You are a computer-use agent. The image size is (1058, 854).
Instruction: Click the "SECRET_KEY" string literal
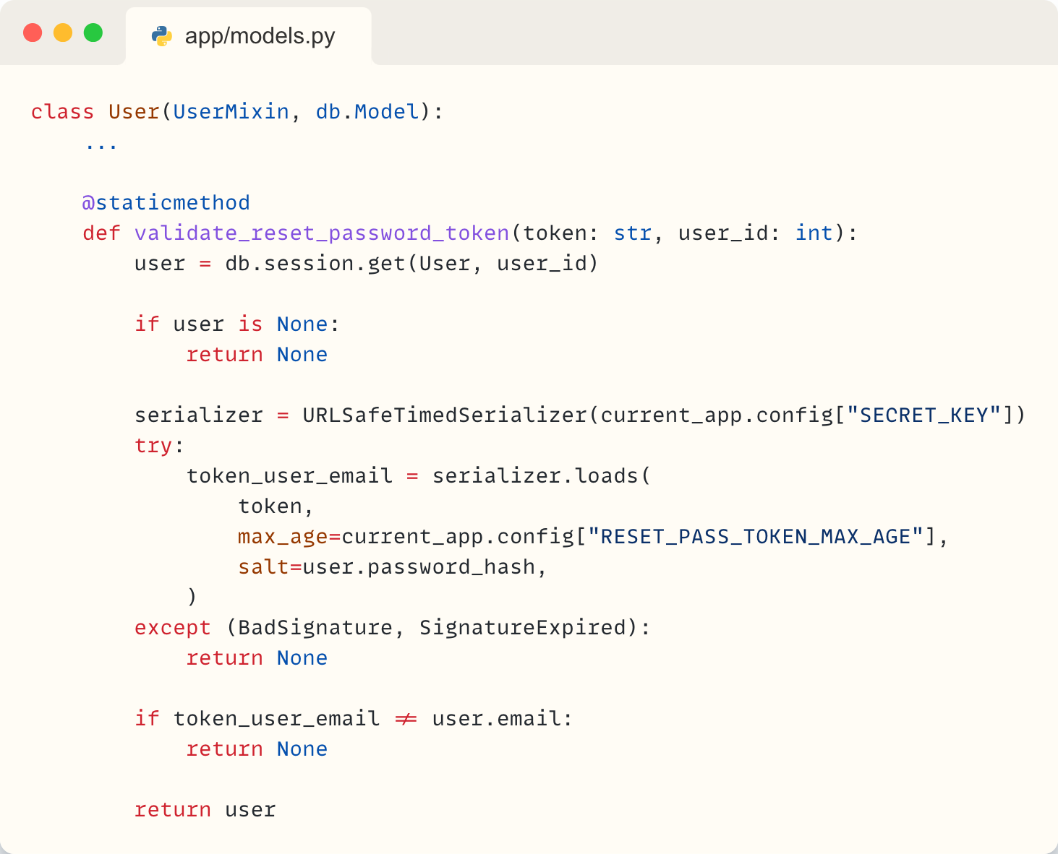point(924,415)
